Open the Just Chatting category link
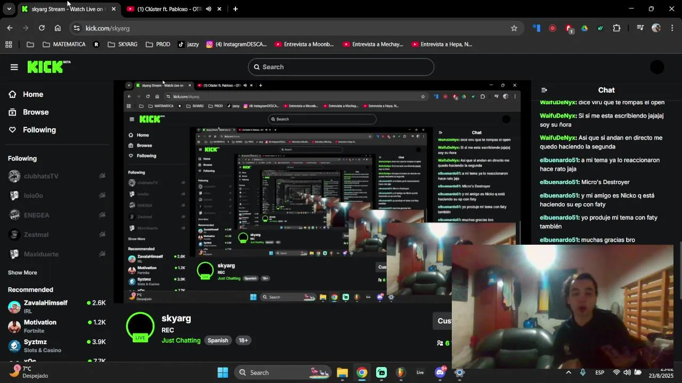Screen dimensions: 682x383 [x=181, y=340]
